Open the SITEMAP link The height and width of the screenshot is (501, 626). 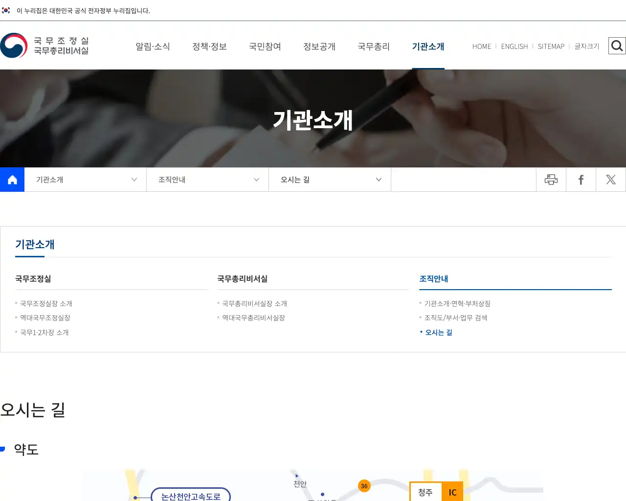pos(551,46)
